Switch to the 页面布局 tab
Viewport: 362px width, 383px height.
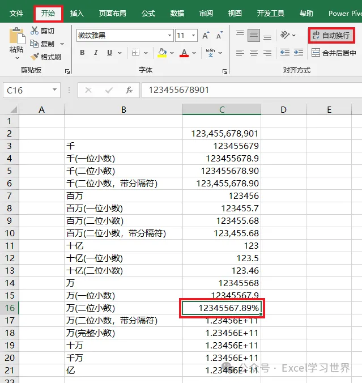(113, 13)
